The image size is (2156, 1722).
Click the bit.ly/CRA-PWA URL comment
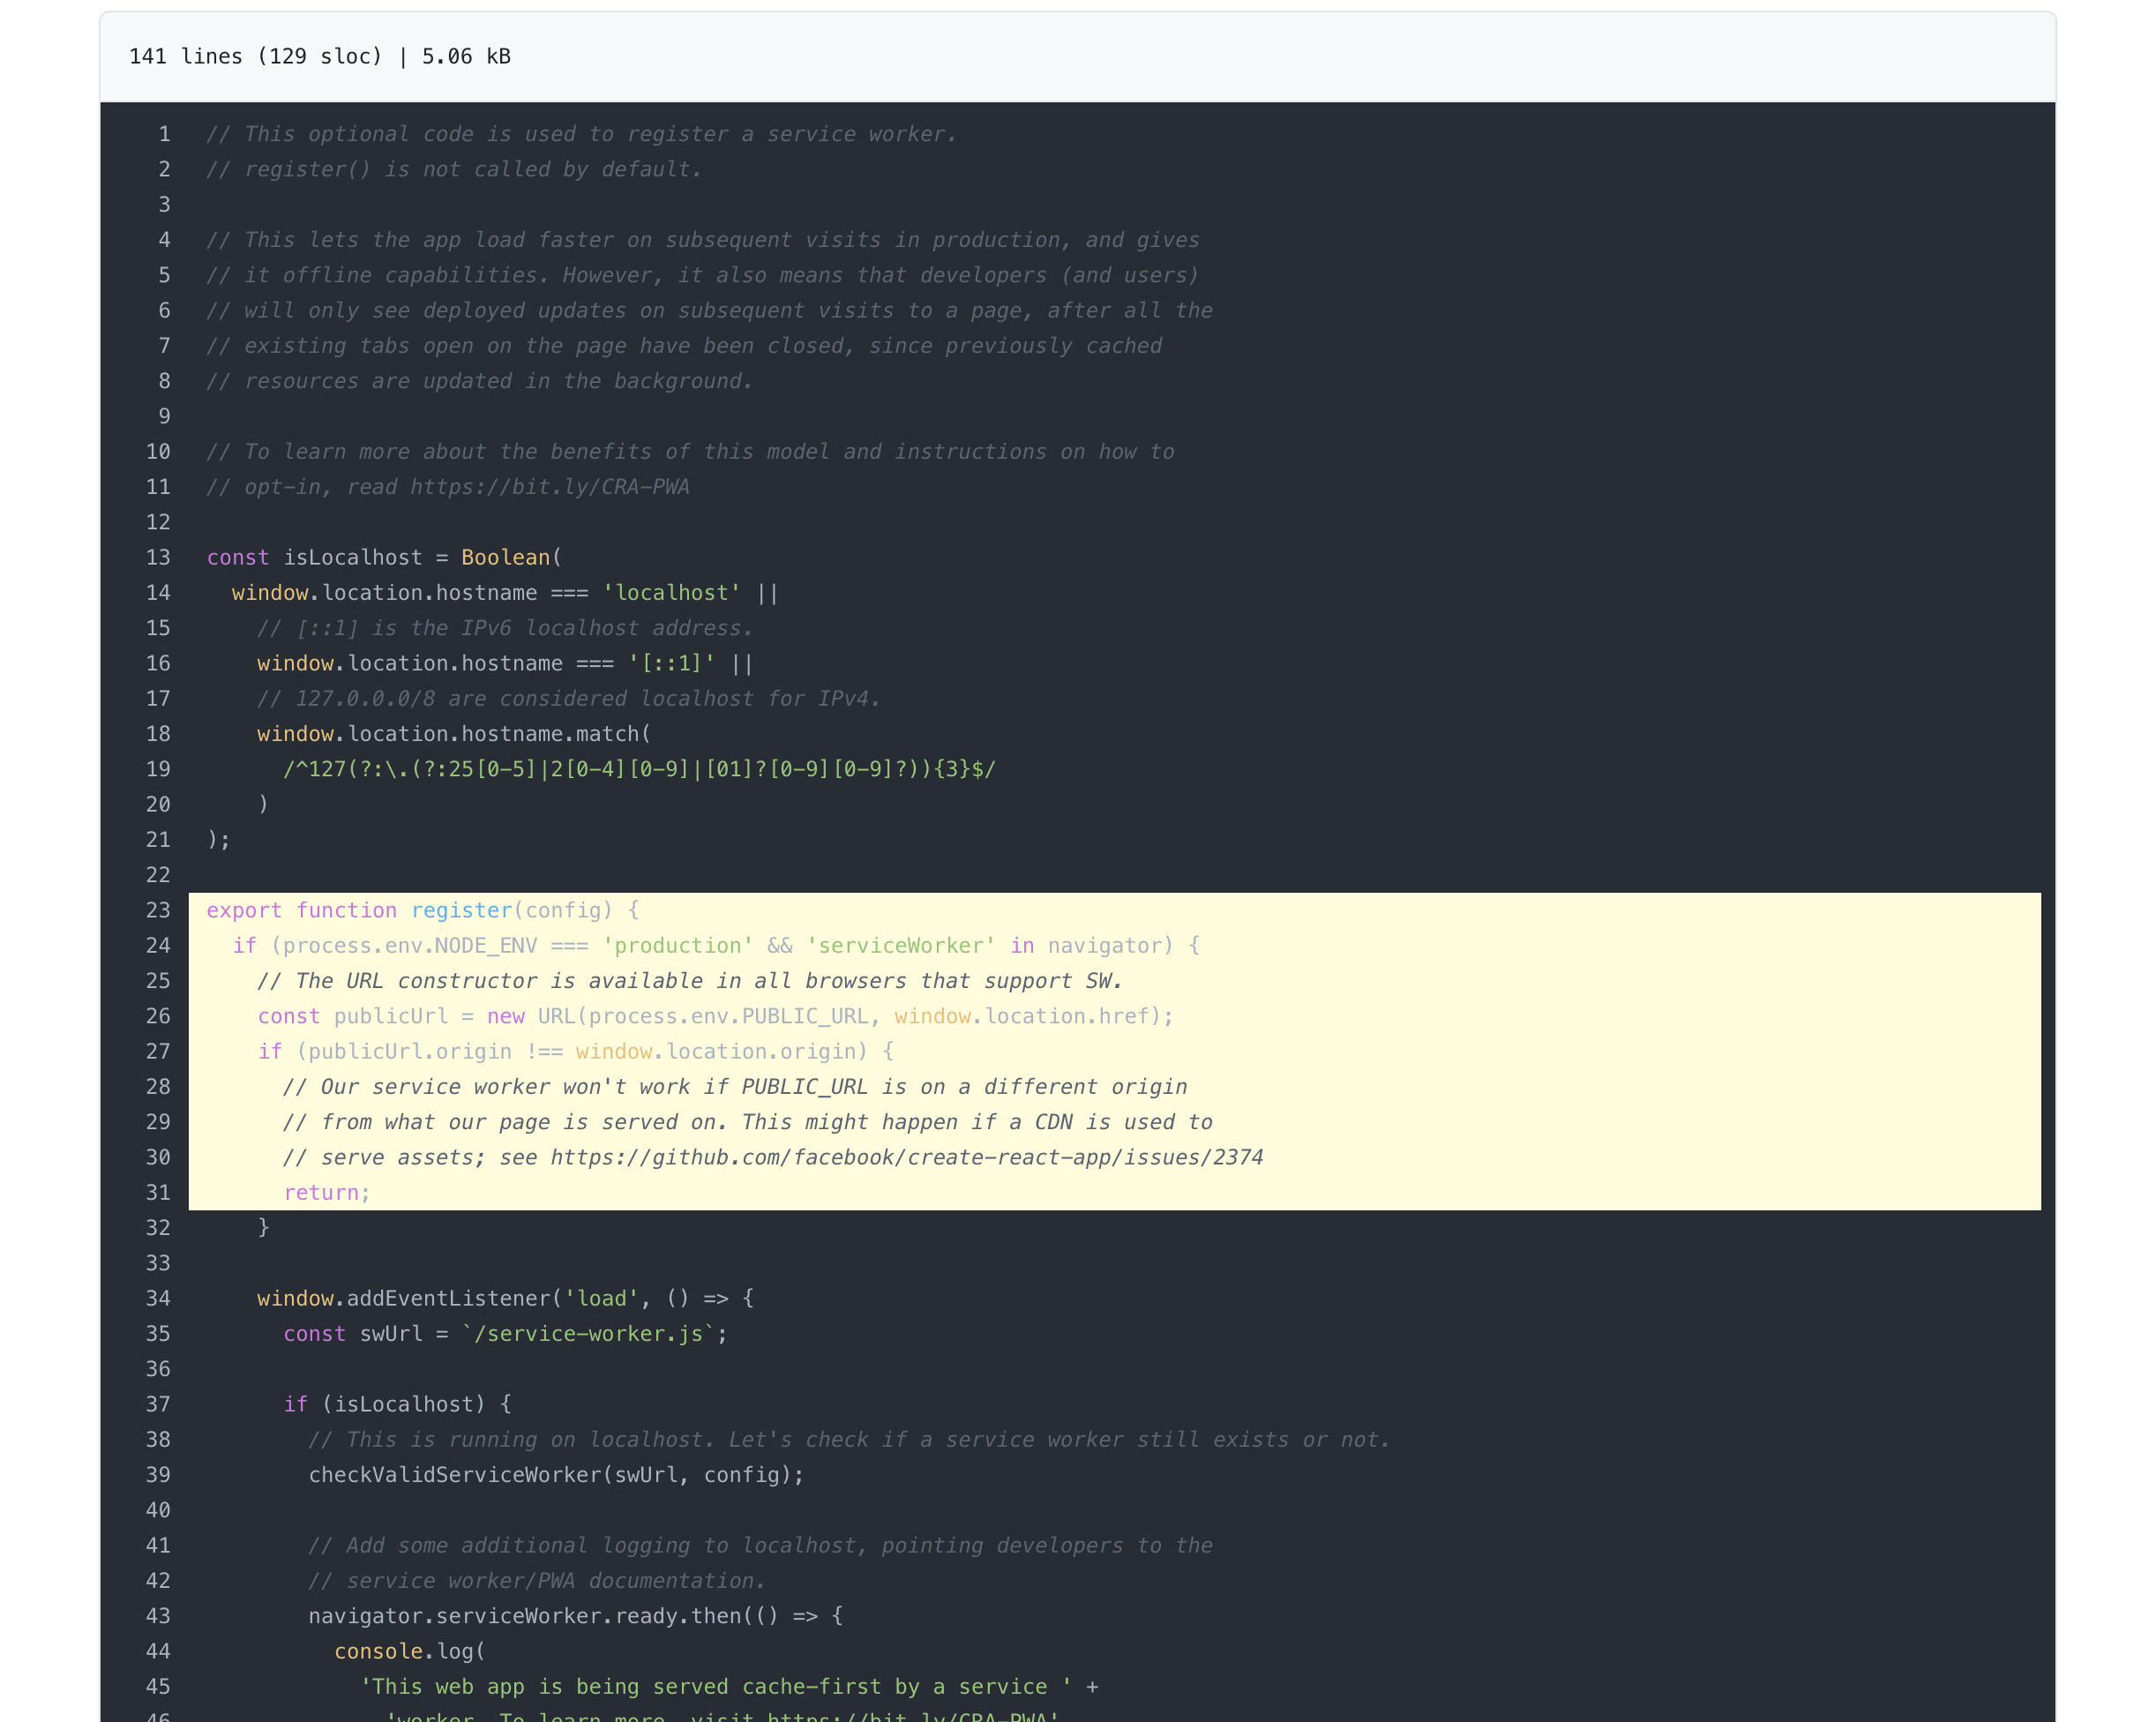tap(549, 487)
